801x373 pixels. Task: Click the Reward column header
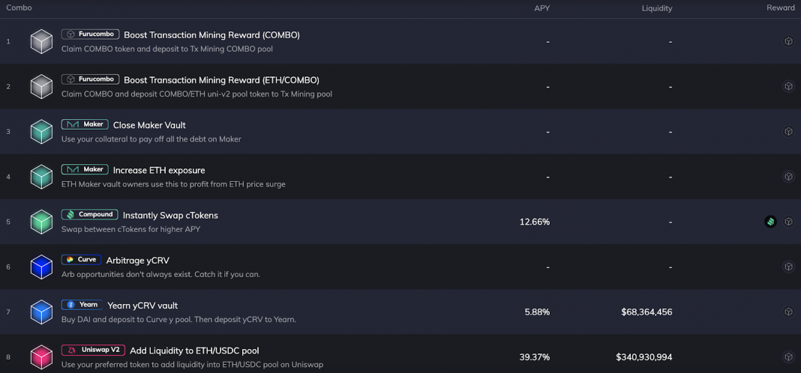click(780, 8)
